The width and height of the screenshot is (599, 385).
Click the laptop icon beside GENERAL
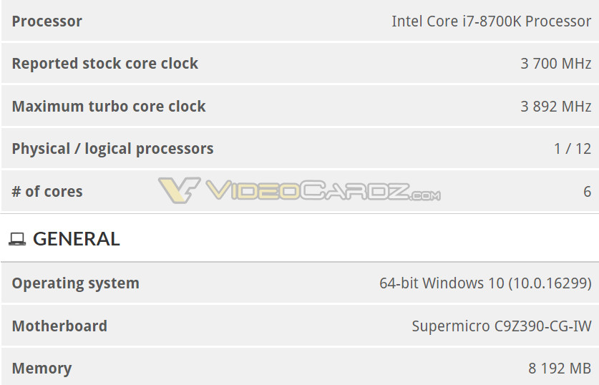(17, 239)
